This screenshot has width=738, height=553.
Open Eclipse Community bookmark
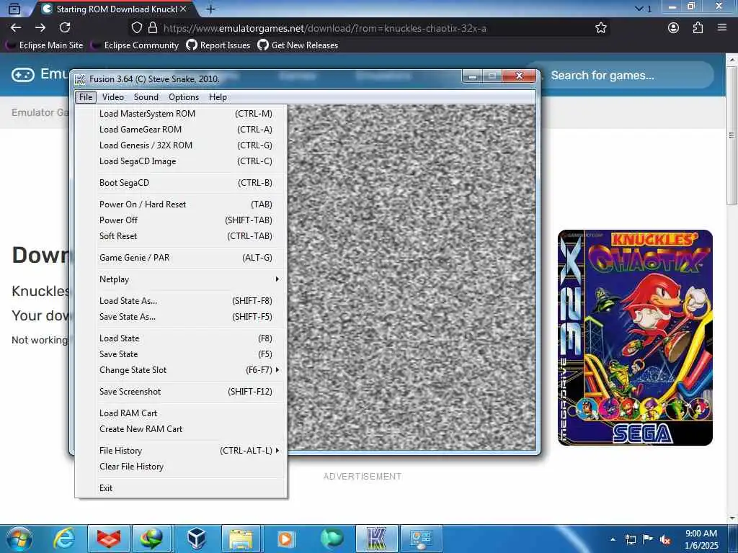135,45
